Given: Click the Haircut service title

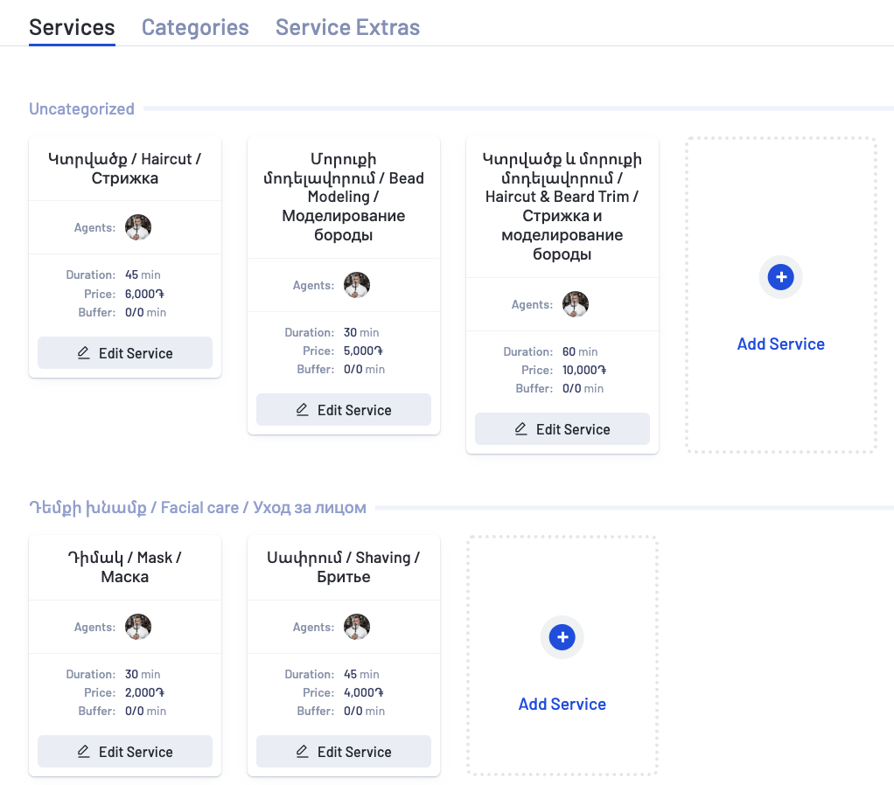Looking at the screenshot, I should (x=125, y=169).
